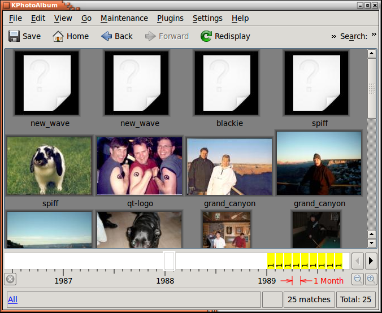Click the Total: 25 status field
382x313 pixels.
pyautogui.click(x=355, y=299)
